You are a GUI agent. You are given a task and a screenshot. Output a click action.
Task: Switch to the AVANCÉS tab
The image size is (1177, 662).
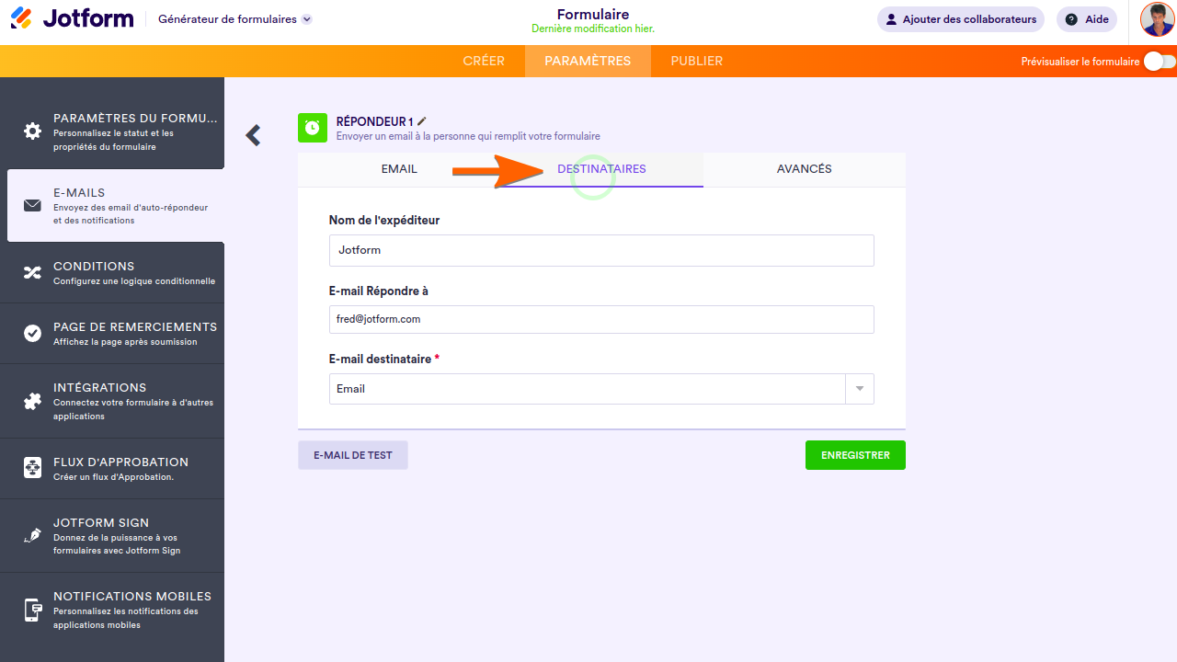805,169
